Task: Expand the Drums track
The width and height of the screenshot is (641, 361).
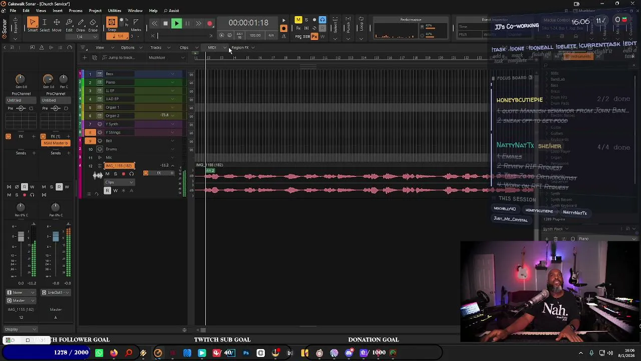Action: point(173,149)
